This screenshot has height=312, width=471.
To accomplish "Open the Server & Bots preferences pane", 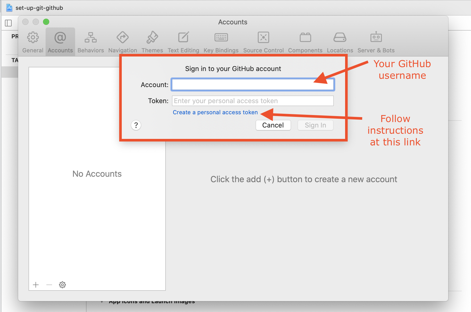I will coord(376,42).
